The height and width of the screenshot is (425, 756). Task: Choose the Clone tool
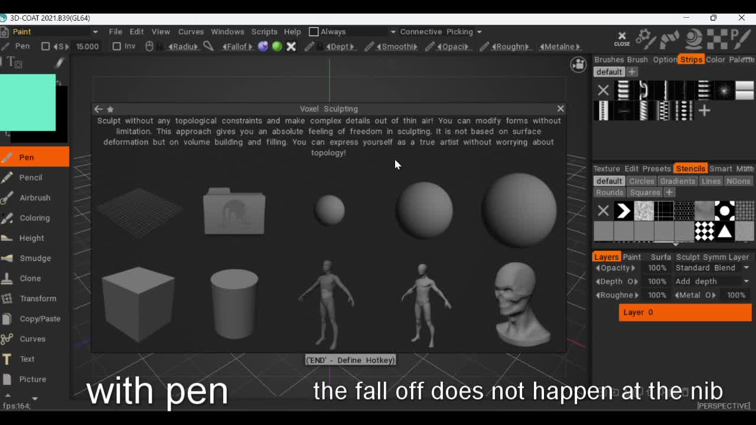click(x=30, y=278)
